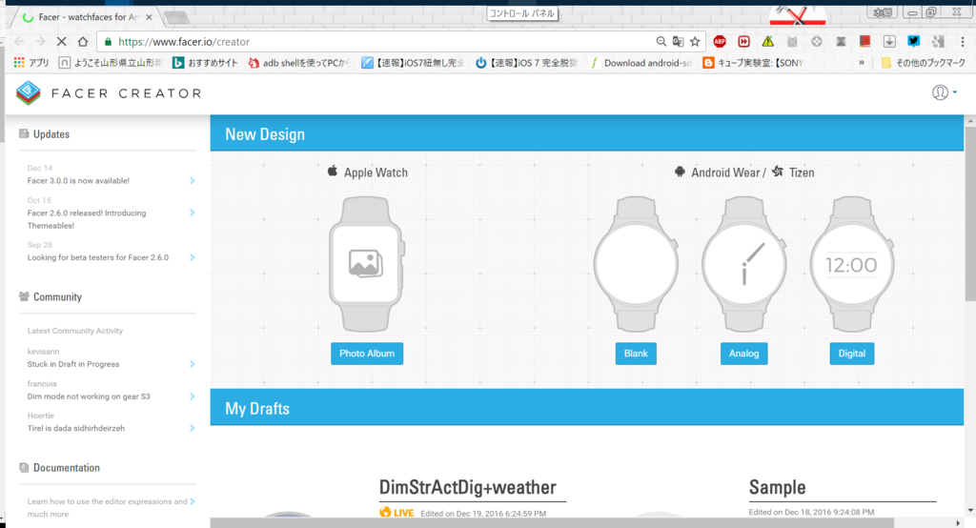This screenshot has width=976, height=528.
Task: Open 'Tirel is dada sidhirhdeirzeh' post
Action: coord(76,428)
